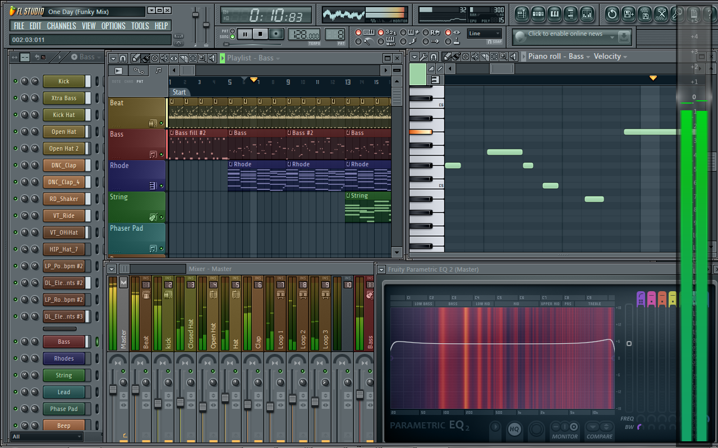Toggle mute LED for the String channel
718x448 pixels.
point(16,375)
